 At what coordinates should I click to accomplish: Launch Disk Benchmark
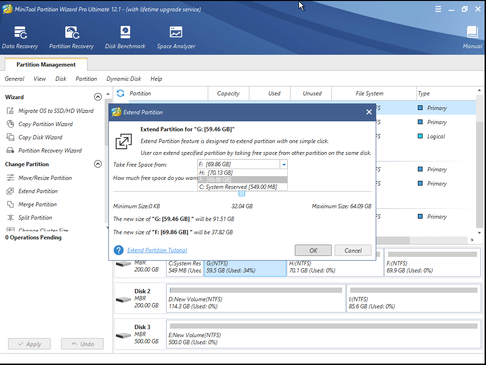point(124,37)
